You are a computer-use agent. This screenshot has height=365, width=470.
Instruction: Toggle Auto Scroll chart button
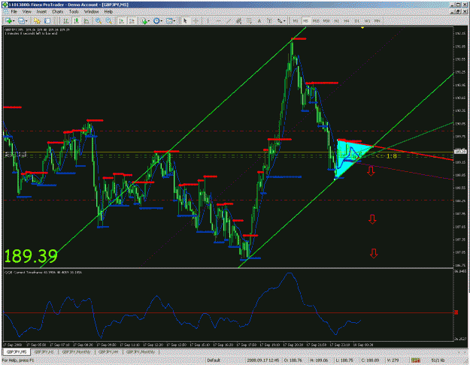pyautogui.click(x=121, y=21)
